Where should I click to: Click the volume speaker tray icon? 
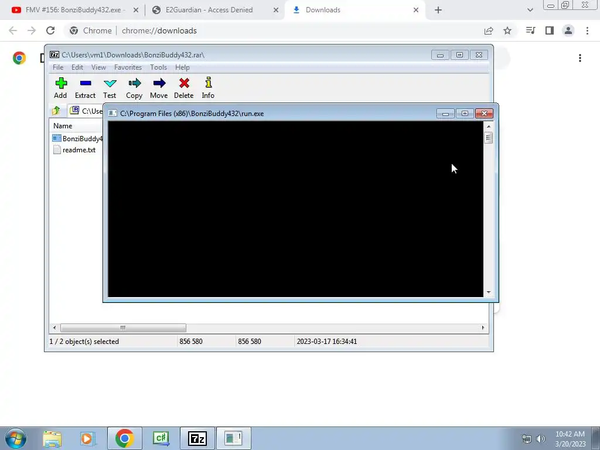pos(541,439)
